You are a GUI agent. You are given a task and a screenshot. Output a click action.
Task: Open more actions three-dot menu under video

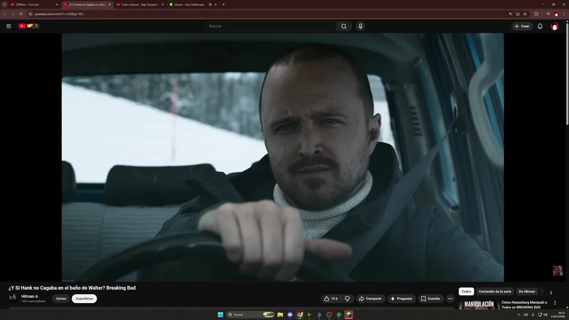(450, 299)
